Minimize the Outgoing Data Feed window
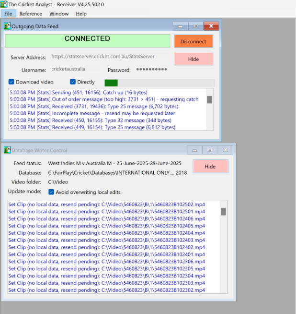 [180, 26]
